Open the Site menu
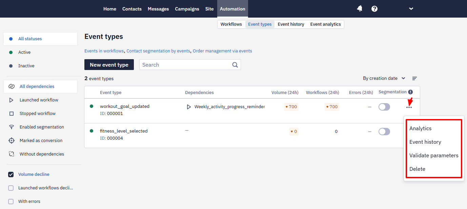 (209, 9)
